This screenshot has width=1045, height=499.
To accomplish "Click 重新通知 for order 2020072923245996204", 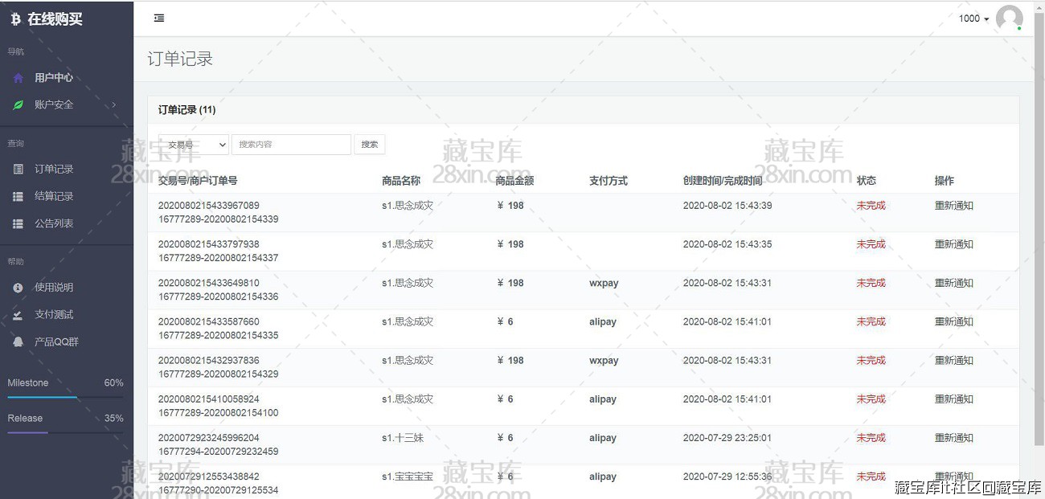I will pos(953,438).
